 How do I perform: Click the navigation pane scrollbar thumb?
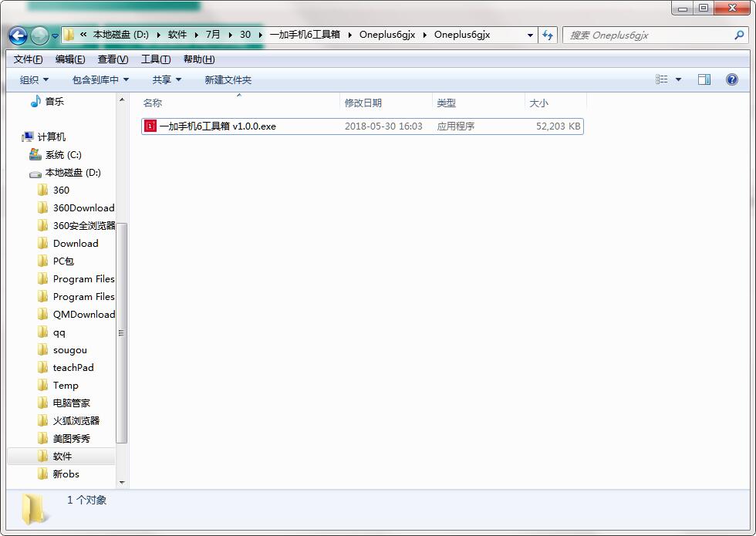tap(122, 333)
